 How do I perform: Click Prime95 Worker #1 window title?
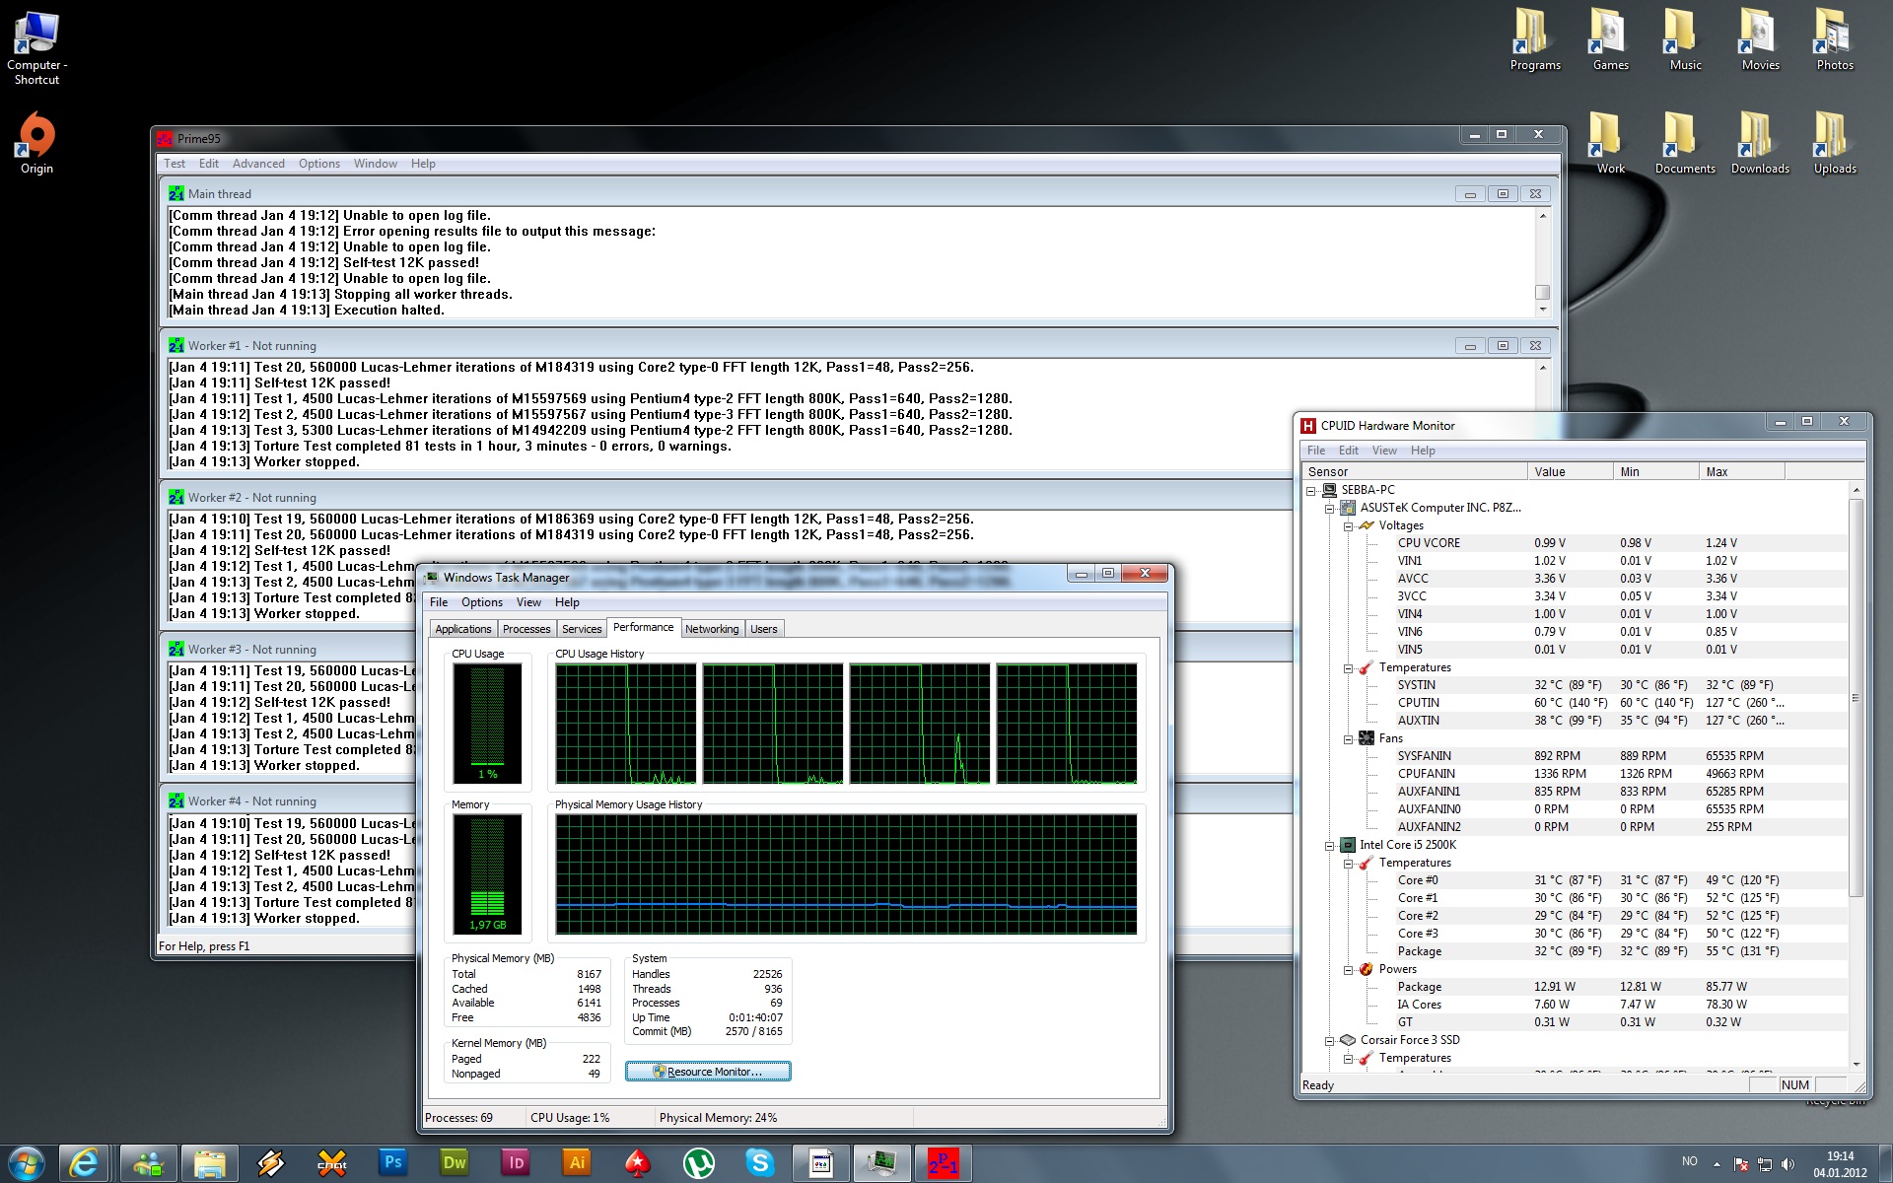[251, 346]
